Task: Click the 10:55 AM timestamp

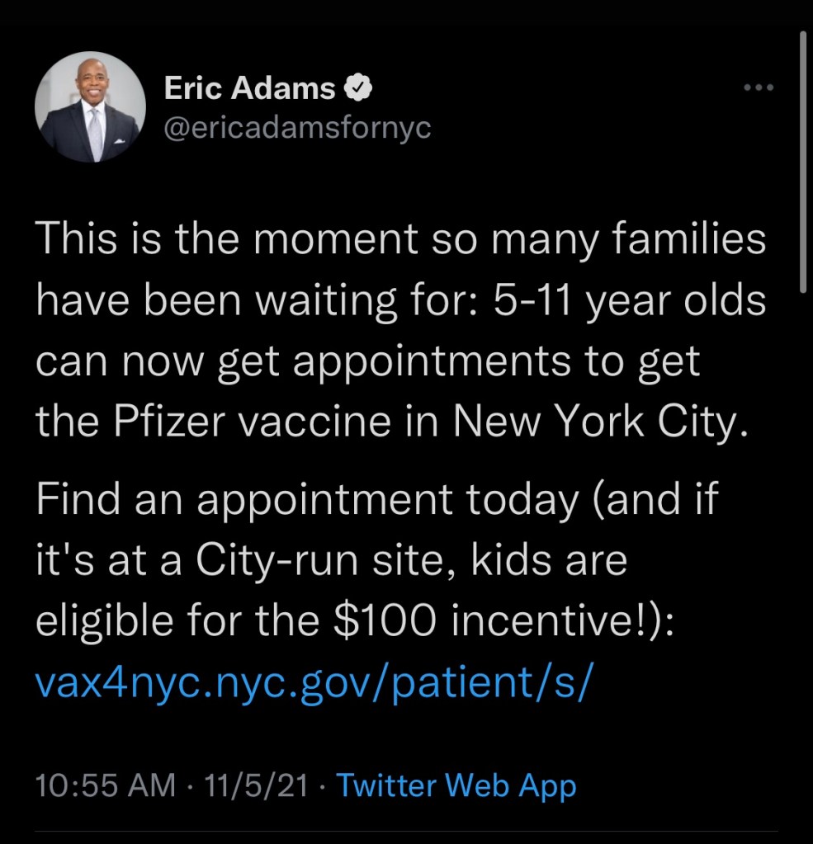Action: (105, 785)
